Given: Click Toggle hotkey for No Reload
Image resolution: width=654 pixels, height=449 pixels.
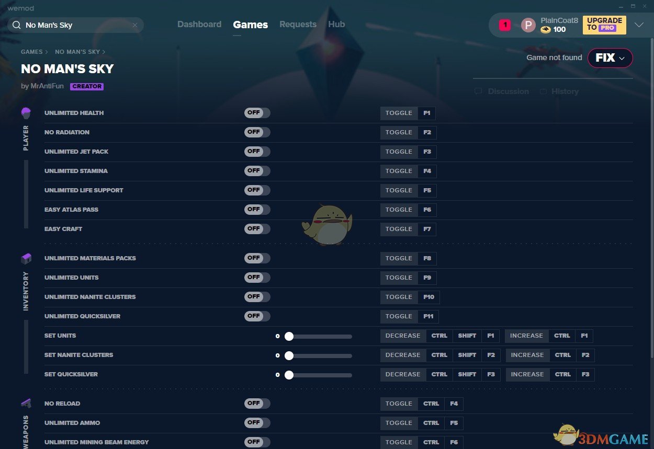Looking at the screenshot, I should tap(399, 404).
